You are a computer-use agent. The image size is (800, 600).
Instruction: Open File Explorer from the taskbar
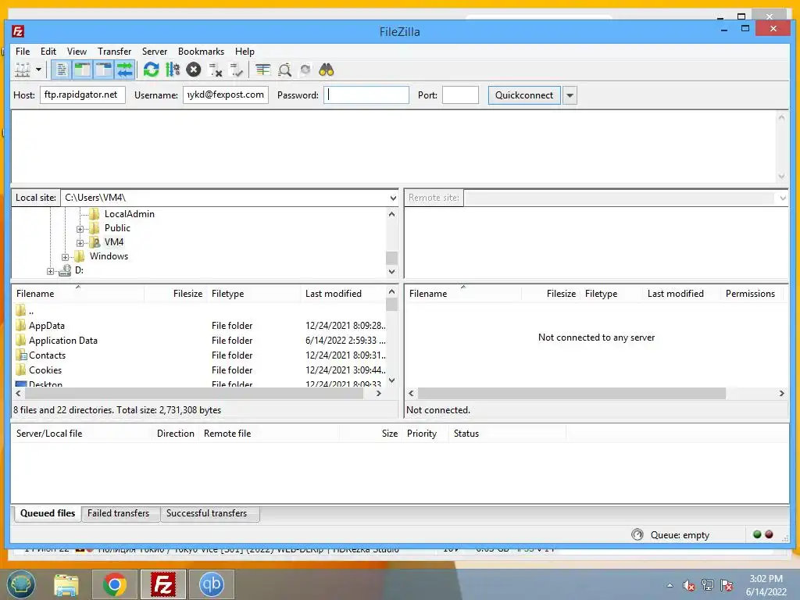(x=66, y=584)
